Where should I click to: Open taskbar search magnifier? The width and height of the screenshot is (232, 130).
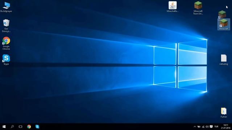[x=12, y=127]
